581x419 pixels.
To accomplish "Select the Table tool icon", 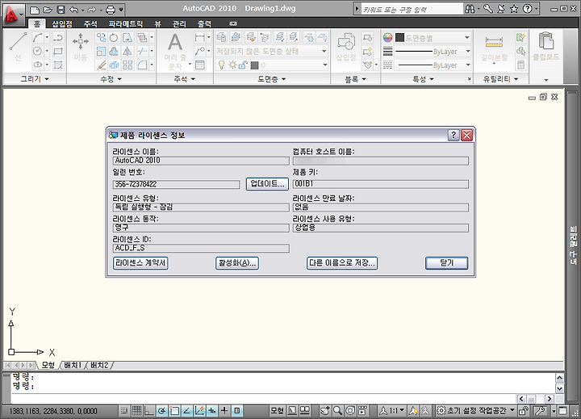I will pos(200,65).
